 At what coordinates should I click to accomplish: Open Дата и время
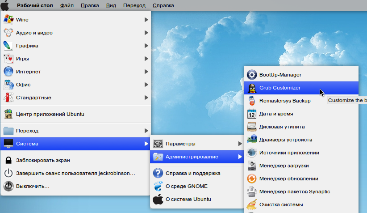[301, 114]
